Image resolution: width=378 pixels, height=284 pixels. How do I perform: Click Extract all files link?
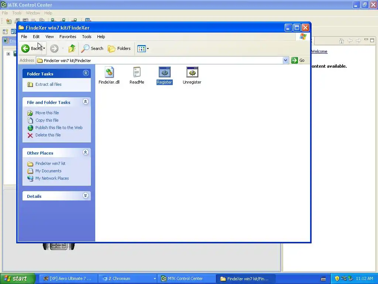coord(48,84)
